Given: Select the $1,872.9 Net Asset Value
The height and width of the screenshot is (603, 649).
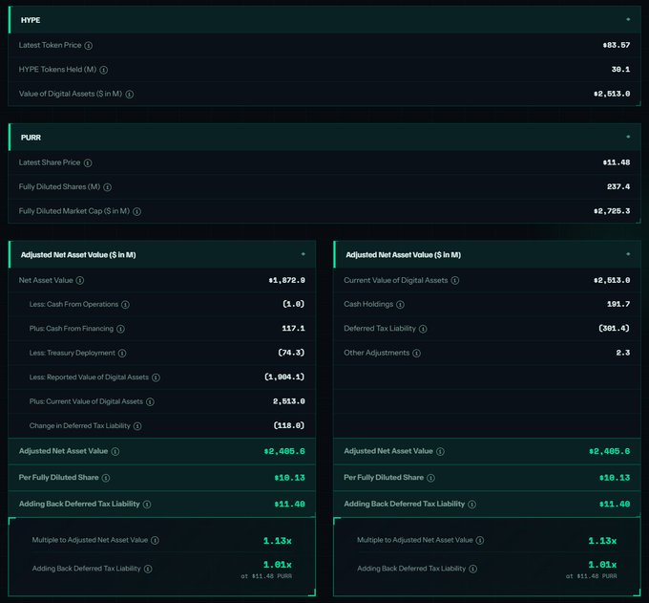Looking at the screenshot, I should (287, 281).
